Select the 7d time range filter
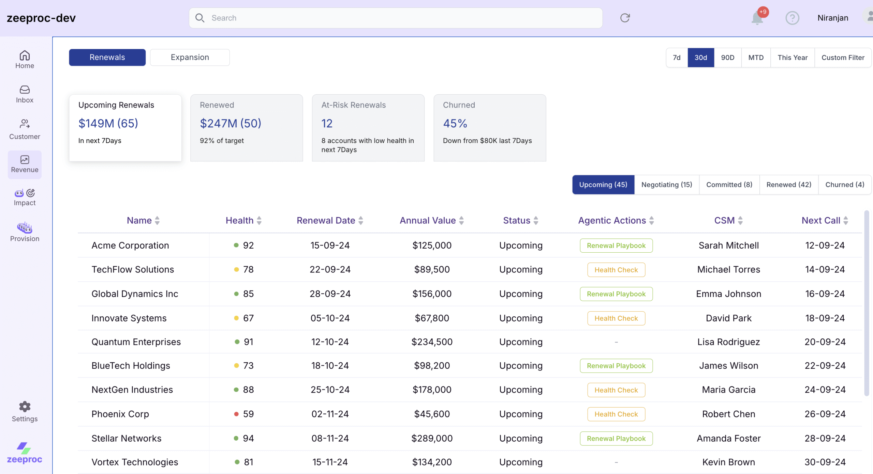Screen dimensions: 873x474 tap(677, 58)
